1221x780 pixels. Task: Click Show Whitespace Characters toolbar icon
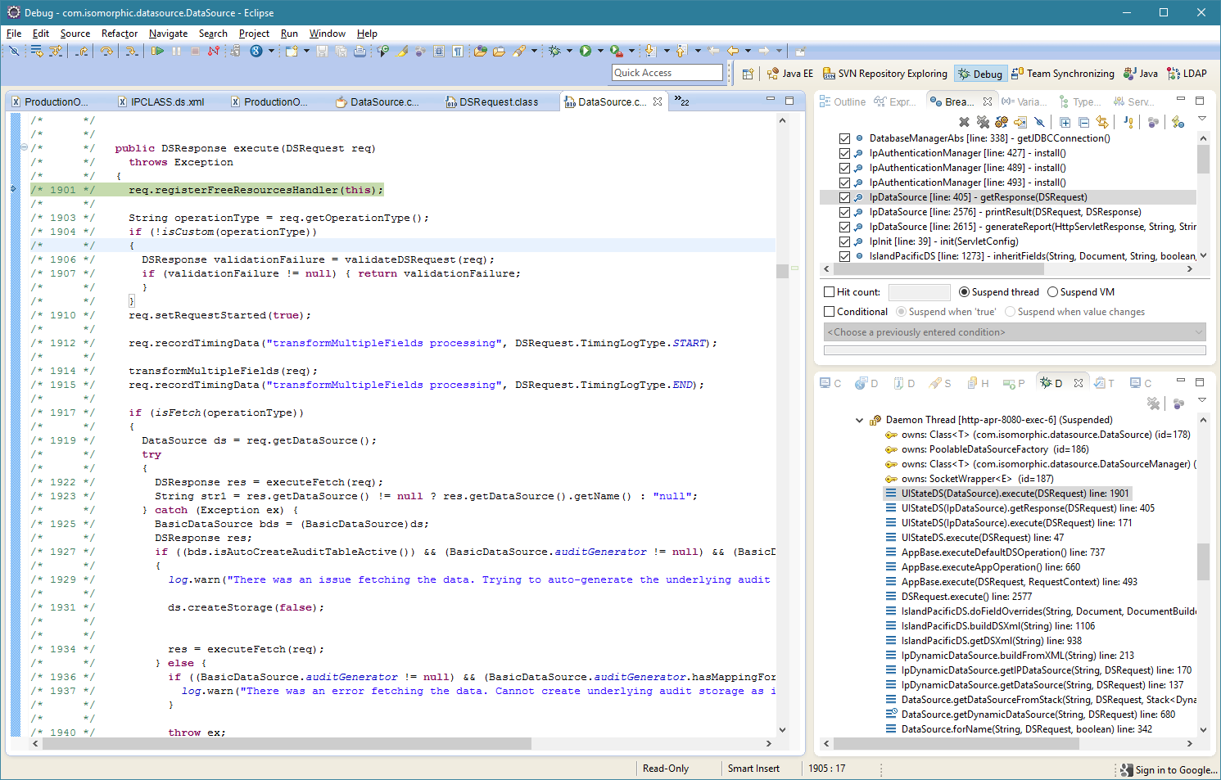coord(458,51)
